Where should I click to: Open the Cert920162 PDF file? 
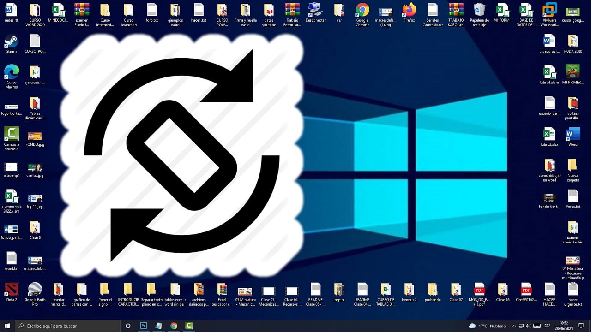[x=526, y=291]
